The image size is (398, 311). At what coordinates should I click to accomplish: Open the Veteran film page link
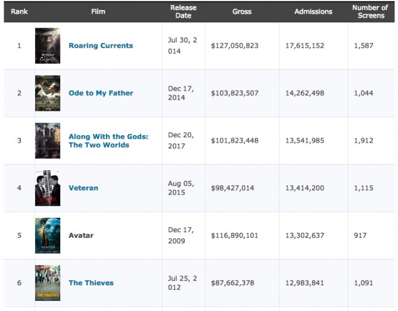coord(83,188)
